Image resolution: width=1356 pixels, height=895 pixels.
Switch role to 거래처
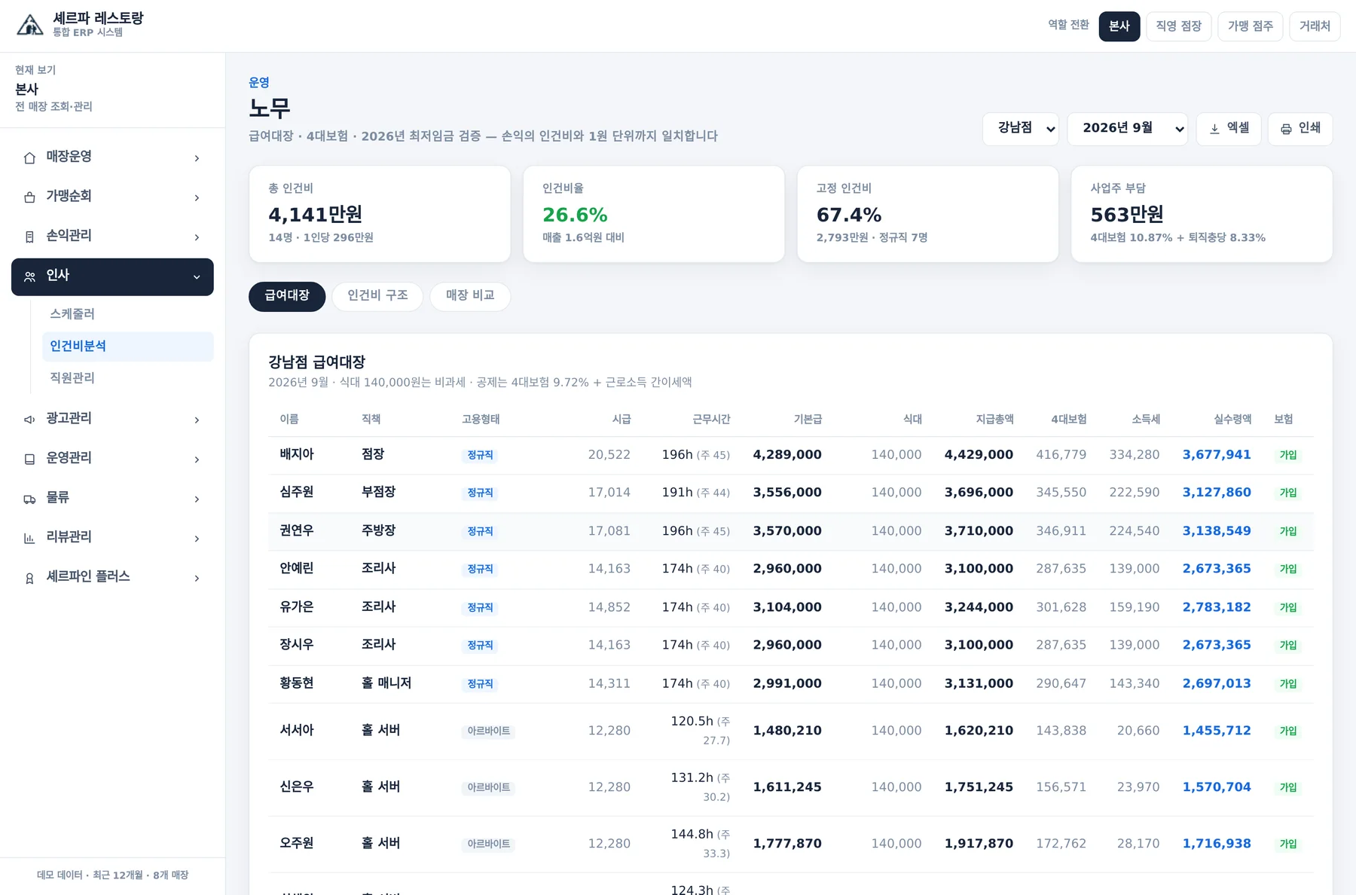(x=1315, y=26)
